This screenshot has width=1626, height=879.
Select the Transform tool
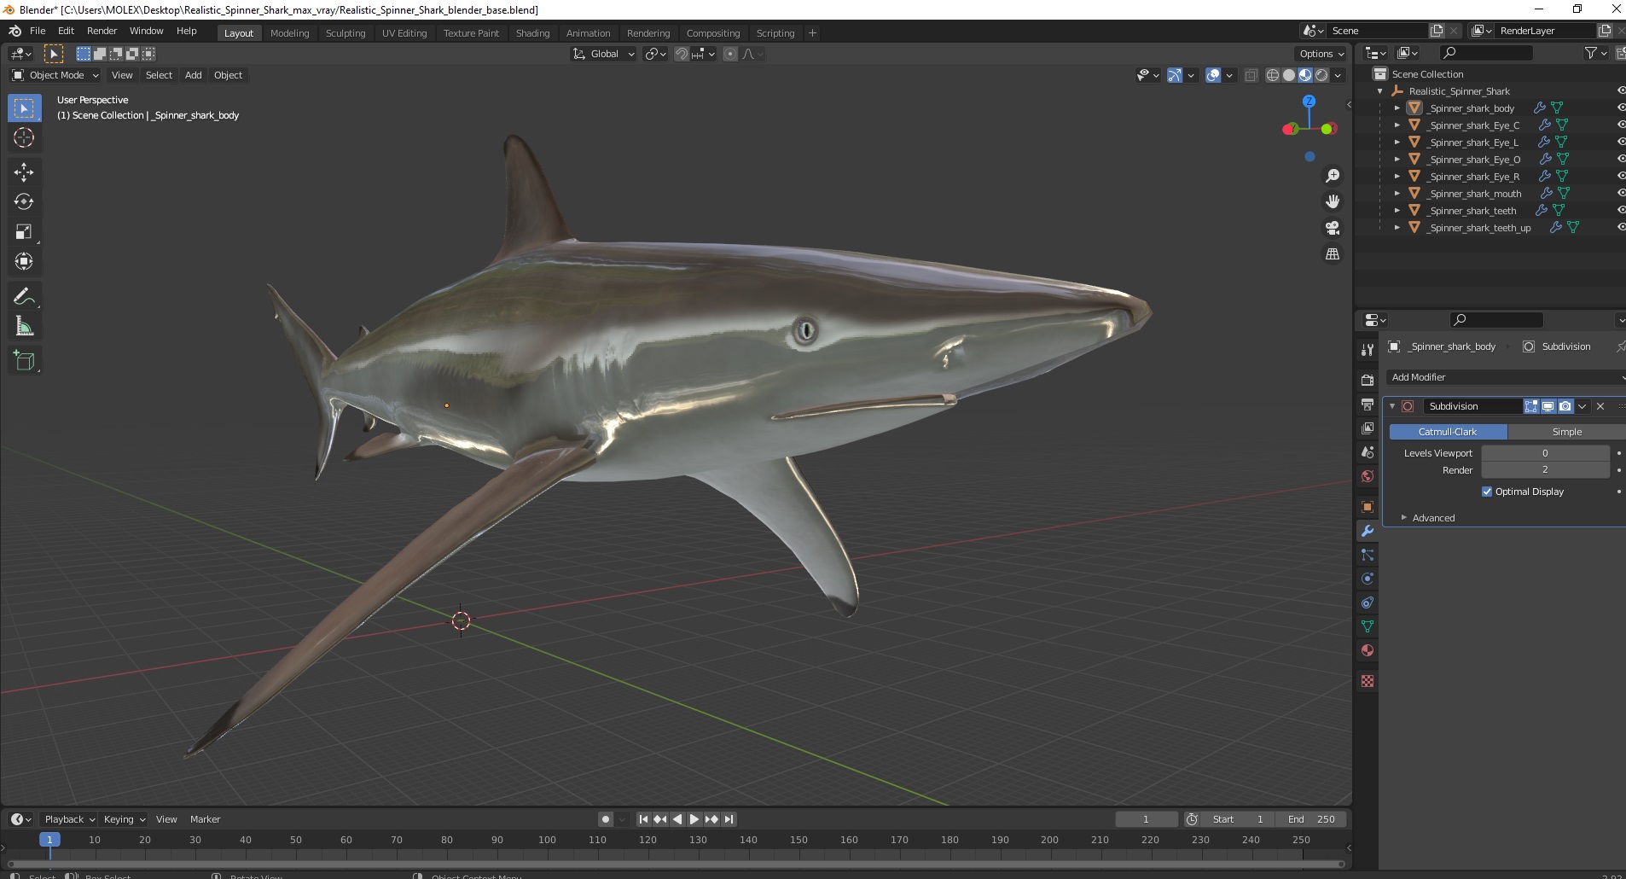coord(24,262)
